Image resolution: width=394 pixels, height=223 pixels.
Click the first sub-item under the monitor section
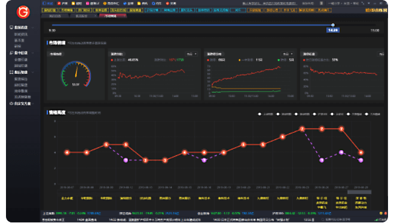point(21,34)
